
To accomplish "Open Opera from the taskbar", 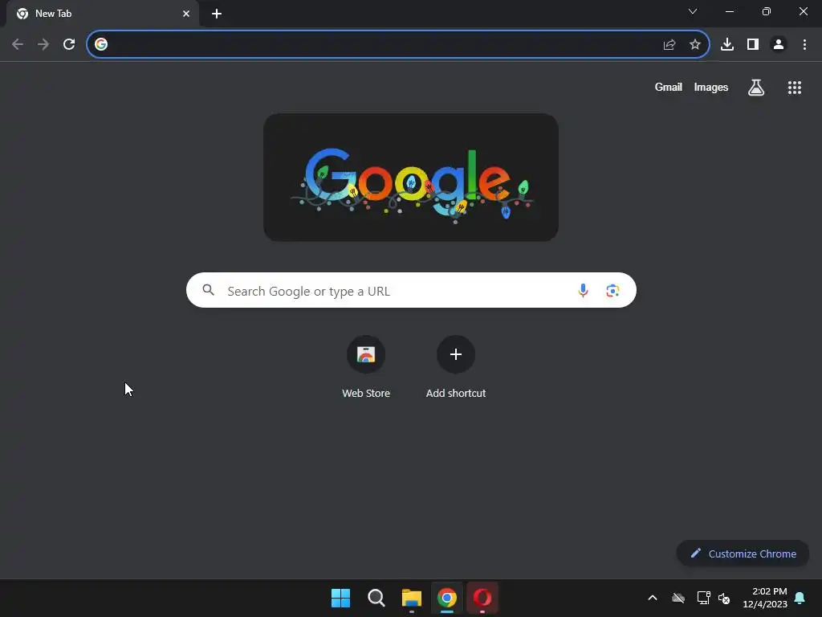I will pyautogui.click(x=482, y=598).
